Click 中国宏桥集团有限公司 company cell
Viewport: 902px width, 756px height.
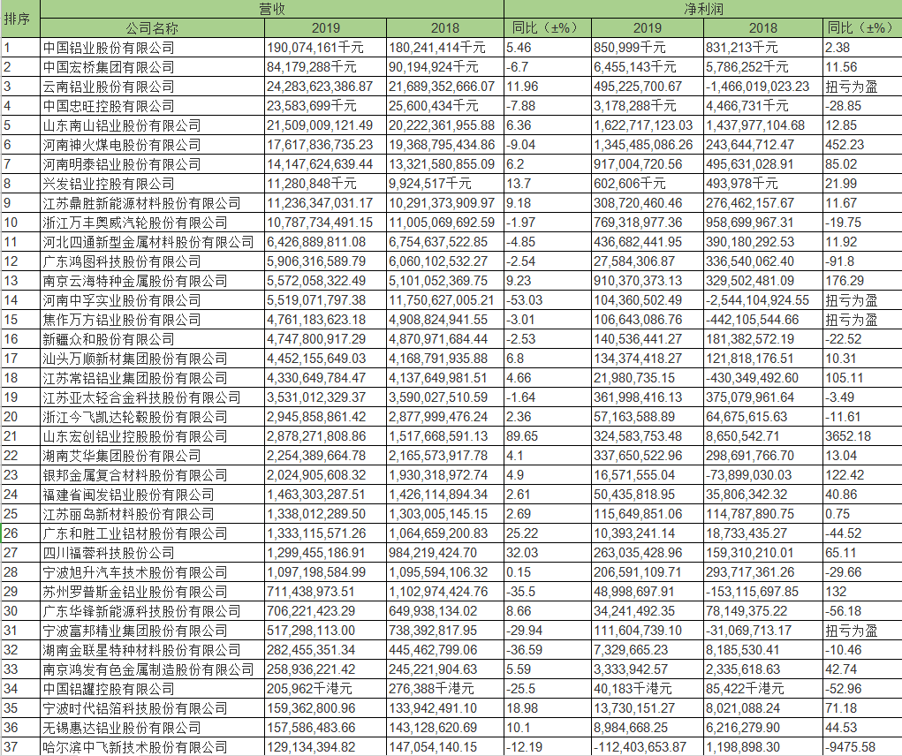point(153,67)
